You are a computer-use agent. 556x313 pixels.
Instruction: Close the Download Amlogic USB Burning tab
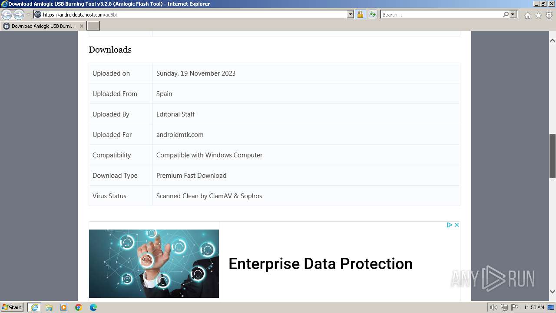point(82,26)
